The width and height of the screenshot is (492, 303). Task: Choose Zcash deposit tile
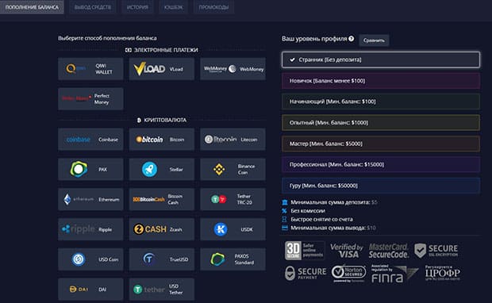click(162, 229)
